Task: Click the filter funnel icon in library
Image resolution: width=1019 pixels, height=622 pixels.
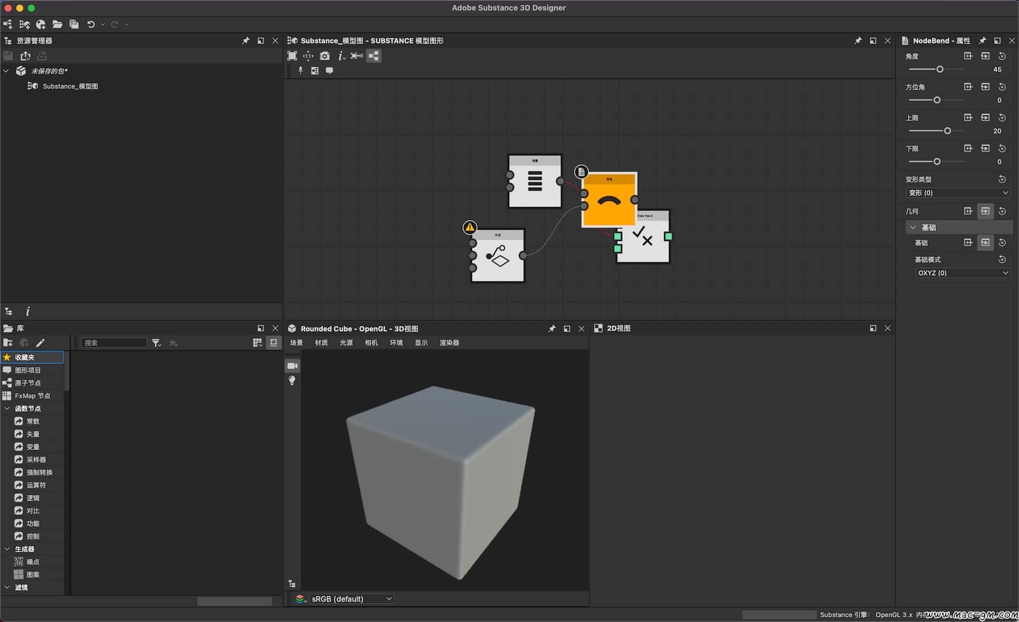Action: tap(156, 343)
